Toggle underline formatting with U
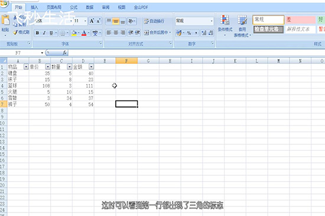The image size is (325, 216). pyautogui.click(x=51, y=33)
